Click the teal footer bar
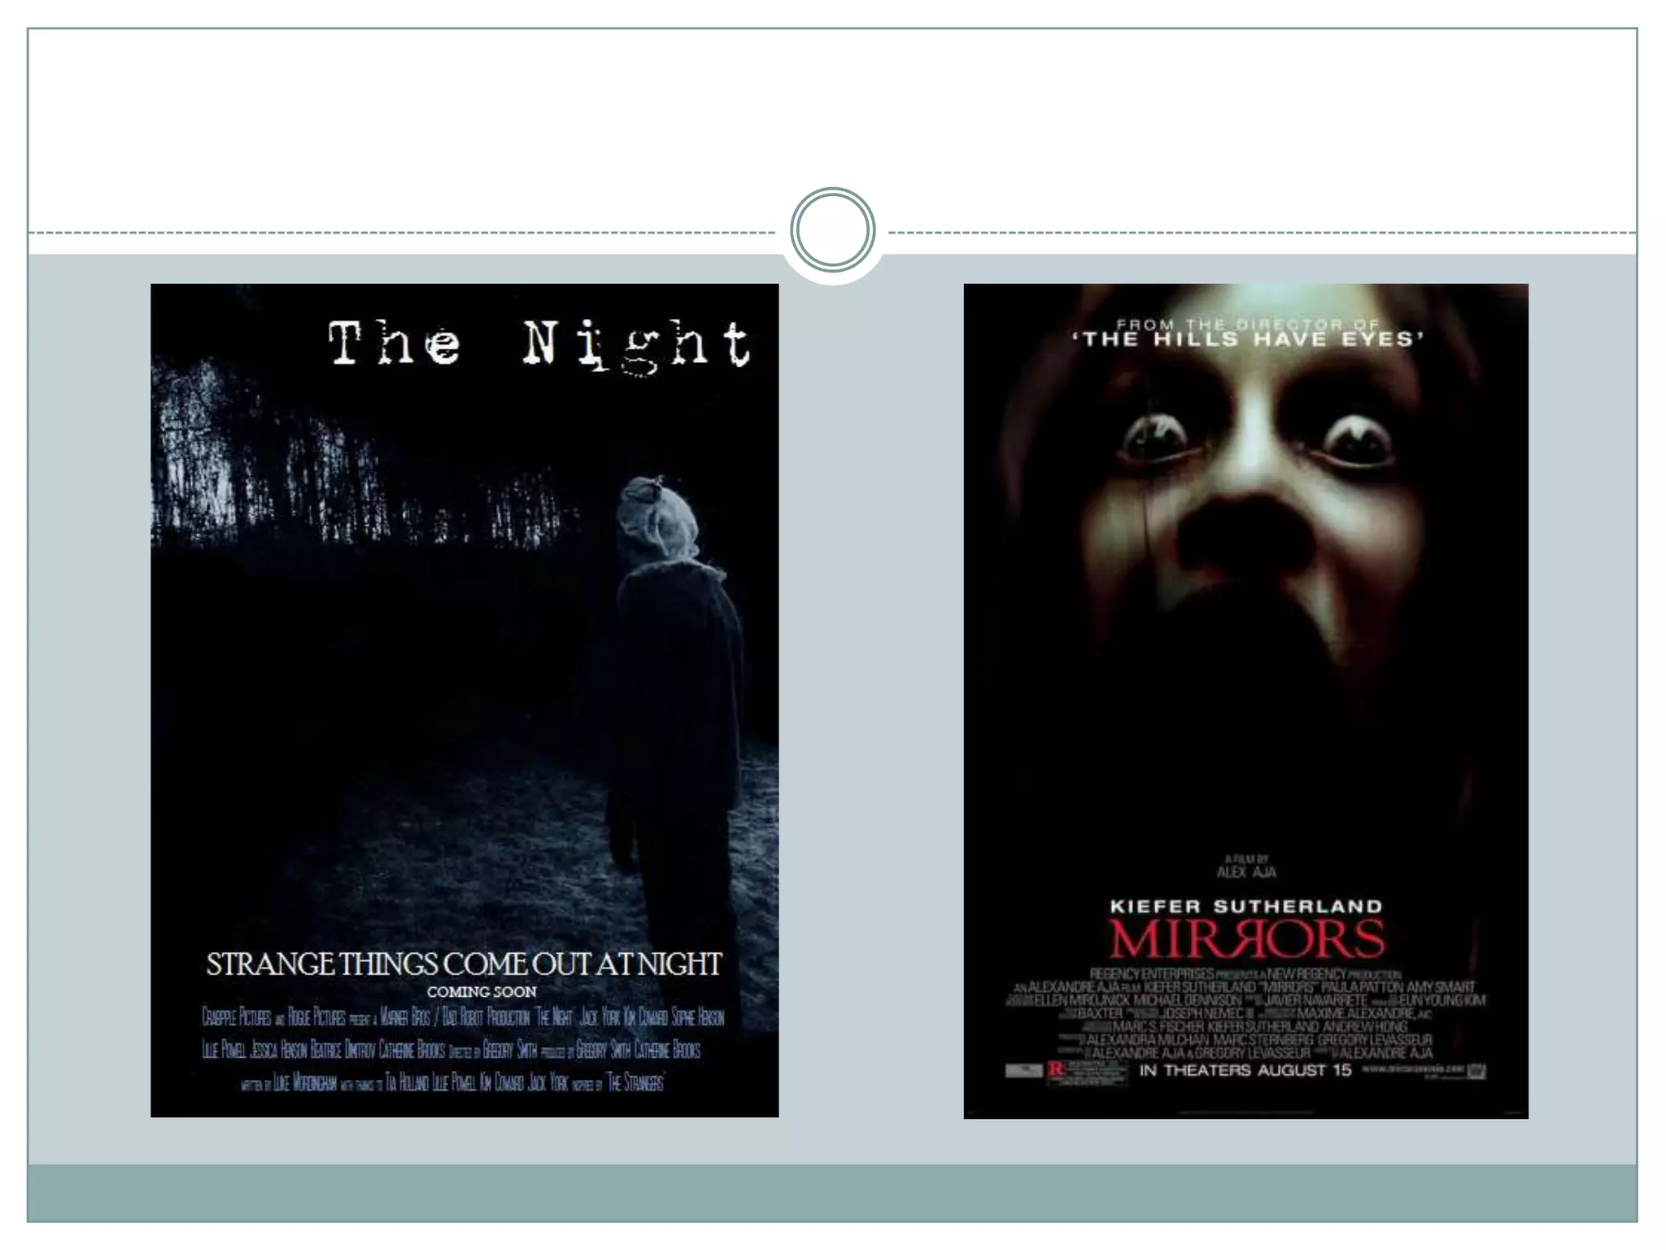 (x=831, y=1192)
